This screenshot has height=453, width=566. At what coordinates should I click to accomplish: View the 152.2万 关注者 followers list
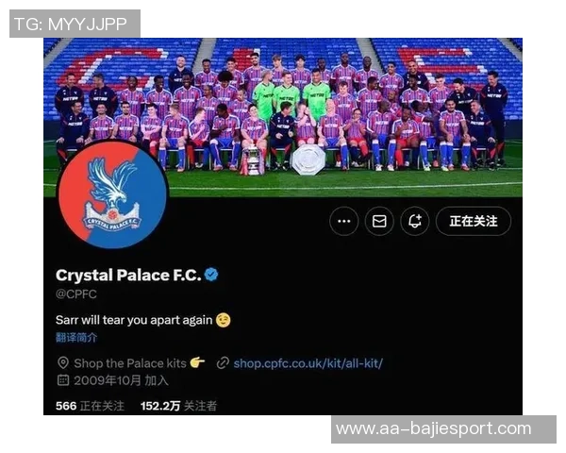pyautogui.click(x=178, y=406)
